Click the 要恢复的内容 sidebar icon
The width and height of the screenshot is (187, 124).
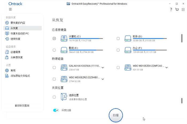click(7, 23)
